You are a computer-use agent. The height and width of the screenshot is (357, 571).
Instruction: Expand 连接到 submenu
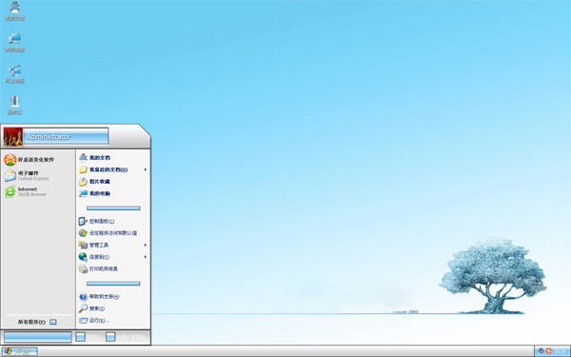click(113, 257)
